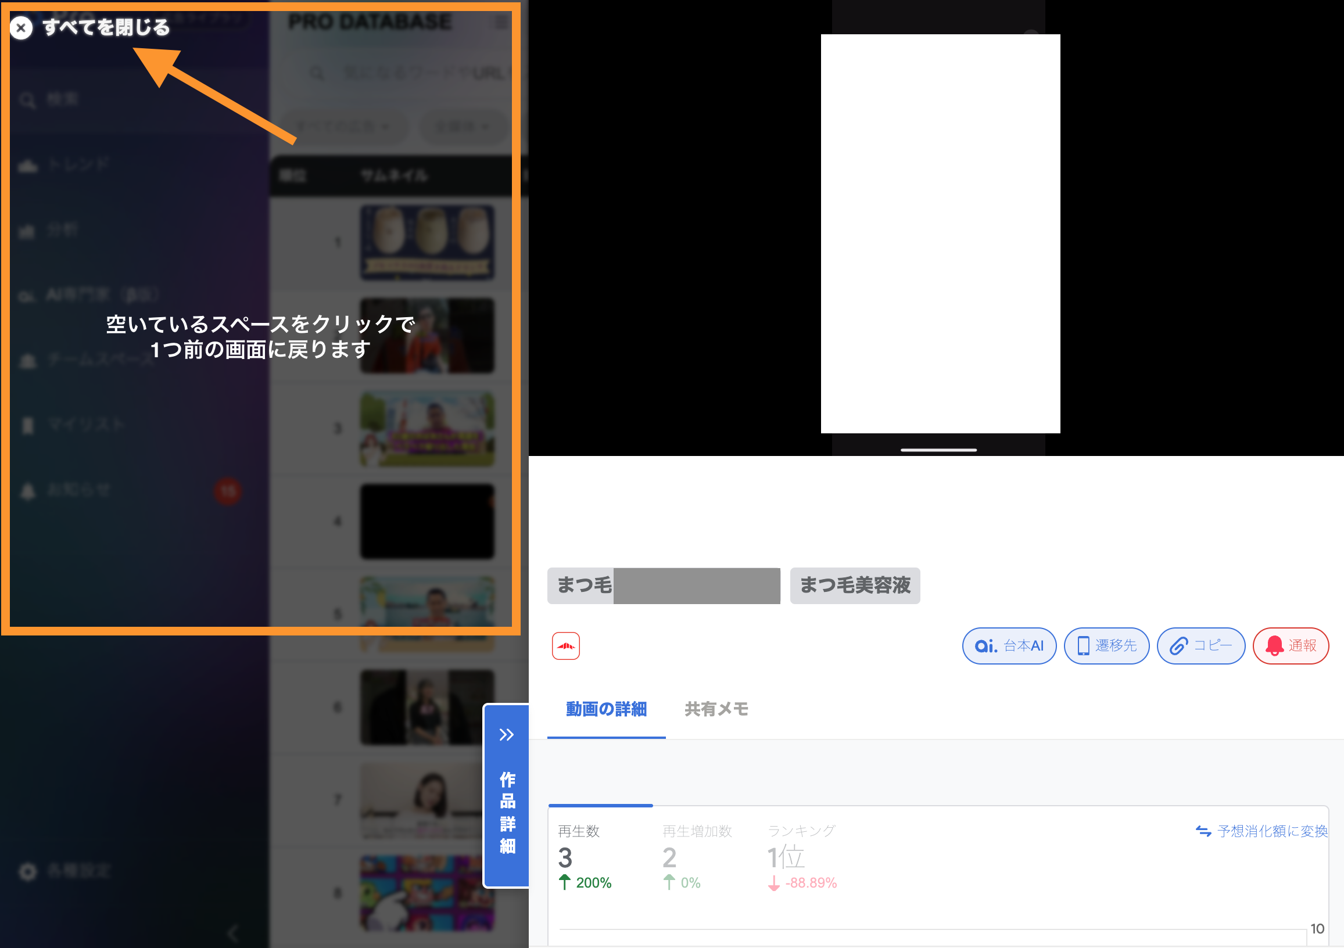Click the video player's bottom progress bar
1344x948 pixels.
tap(938, 450)
